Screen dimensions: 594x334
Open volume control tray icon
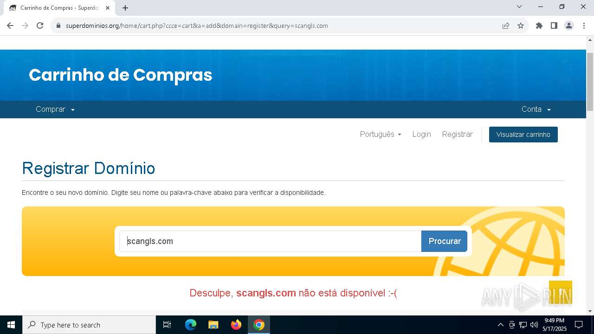tap(534, 325)
